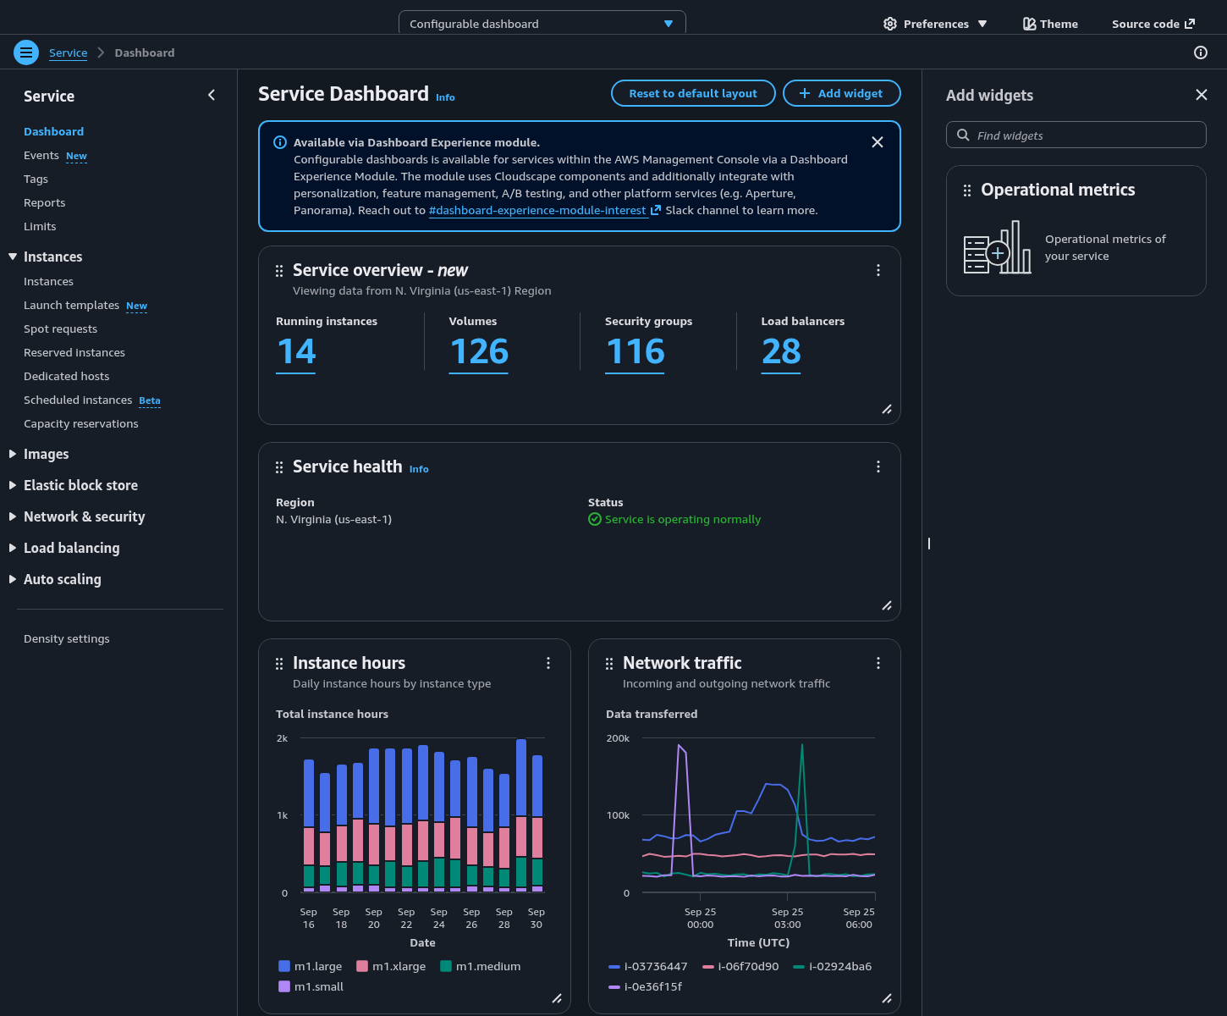This screenshot has height=1016, width=1227.
Task: Go to Spot requests page
Action: pyautogui.click(x=60, y=329)
